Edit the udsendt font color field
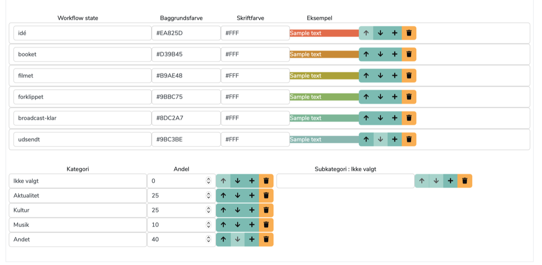 point(255,139)
